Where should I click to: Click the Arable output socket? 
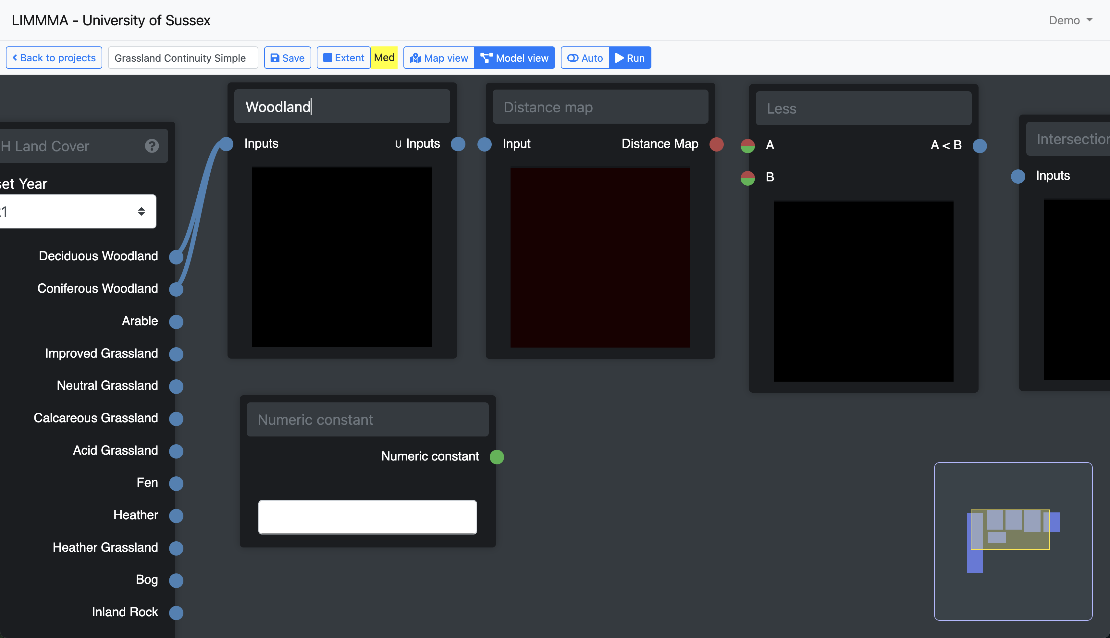[176, 322]
